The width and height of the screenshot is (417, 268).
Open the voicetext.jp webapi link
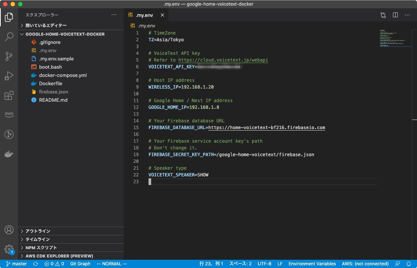(x=223, y=60)
